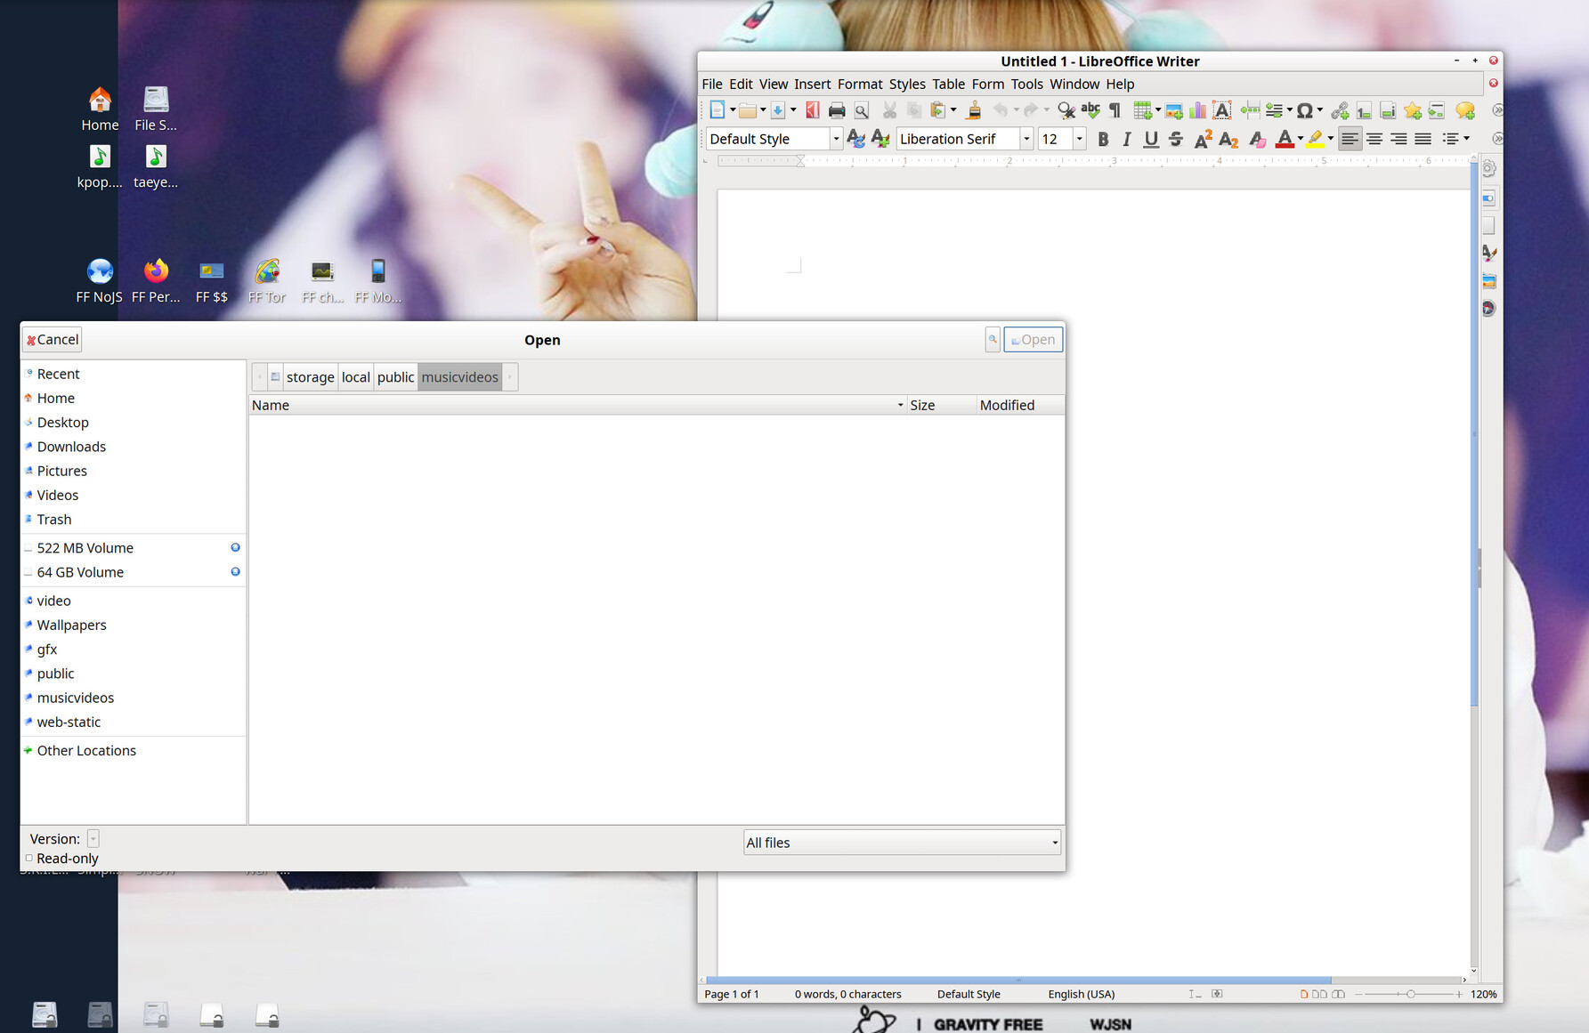Screen dimensions: 1589x1033
Task: Open the search icon in Open dialog
Action: click(992, 339)
